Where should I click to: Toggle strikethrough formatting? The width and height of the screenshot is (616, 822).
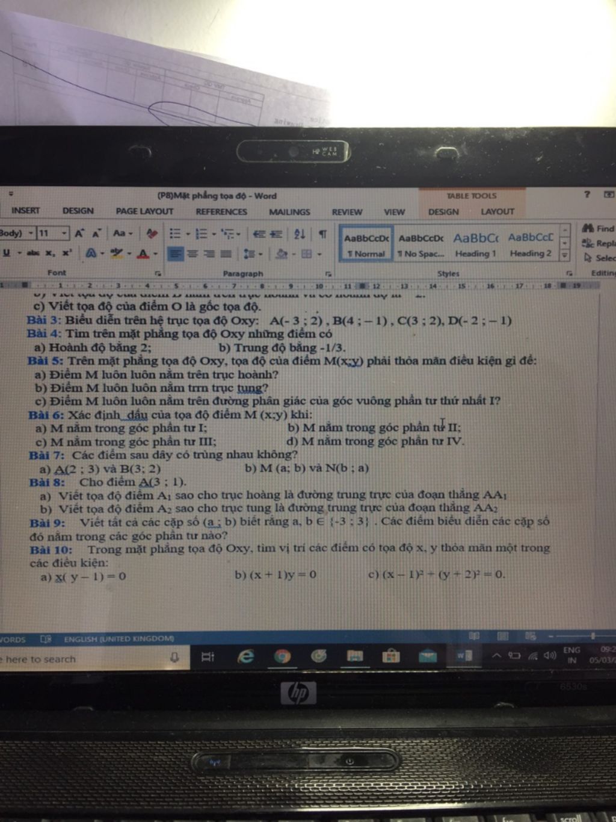(33, 253)
